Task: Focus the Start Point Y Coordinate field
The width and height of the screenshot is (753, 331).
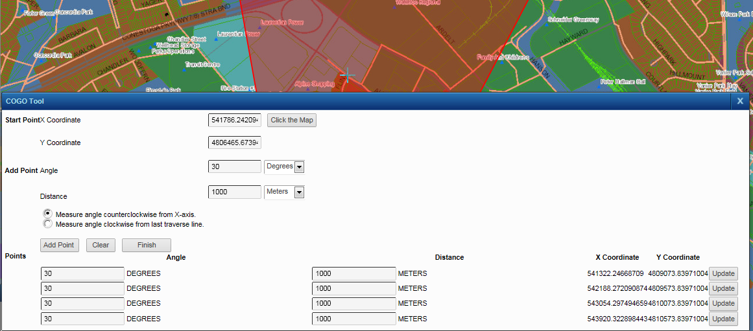Action: tap(234, 143)
